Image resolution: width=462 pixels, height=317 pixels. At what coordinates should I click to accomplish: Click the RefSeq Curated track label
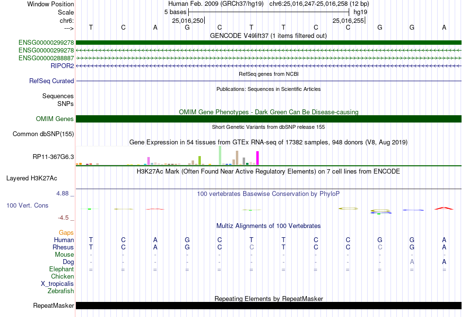[52, 81]
